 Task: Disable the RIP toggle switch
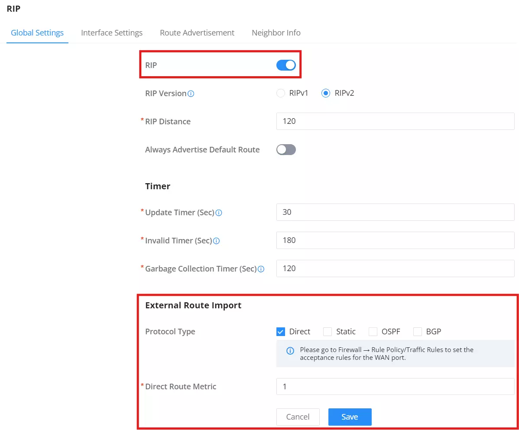pyautogui.click(x=286, y=65)
